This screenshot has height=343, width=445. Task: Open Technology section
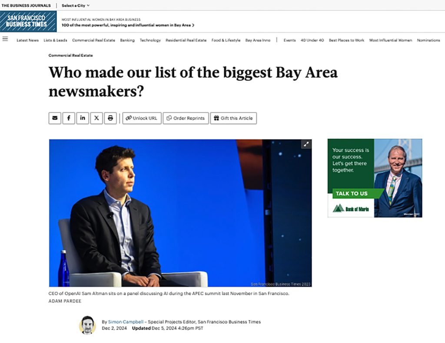click(150, 40)
